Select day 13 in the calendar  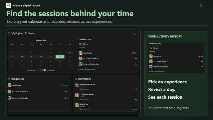tap(31, 57)
